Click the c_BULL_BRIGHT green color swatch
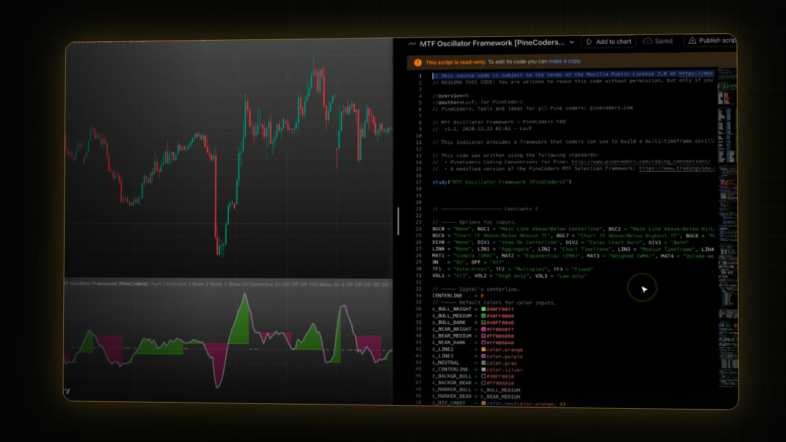The height and width of the screenshot is (442, 786). pyautogui.click(x=484, y=309)
